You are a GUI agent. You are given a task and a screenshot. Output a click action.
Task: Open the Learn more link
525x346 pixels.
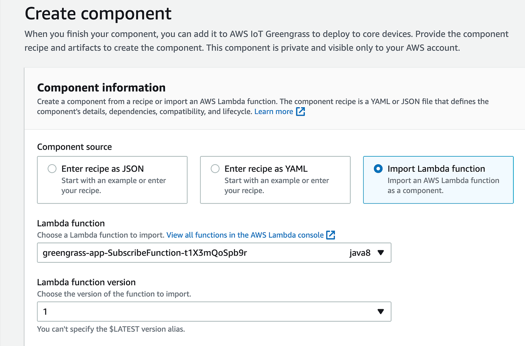point(274,112)
